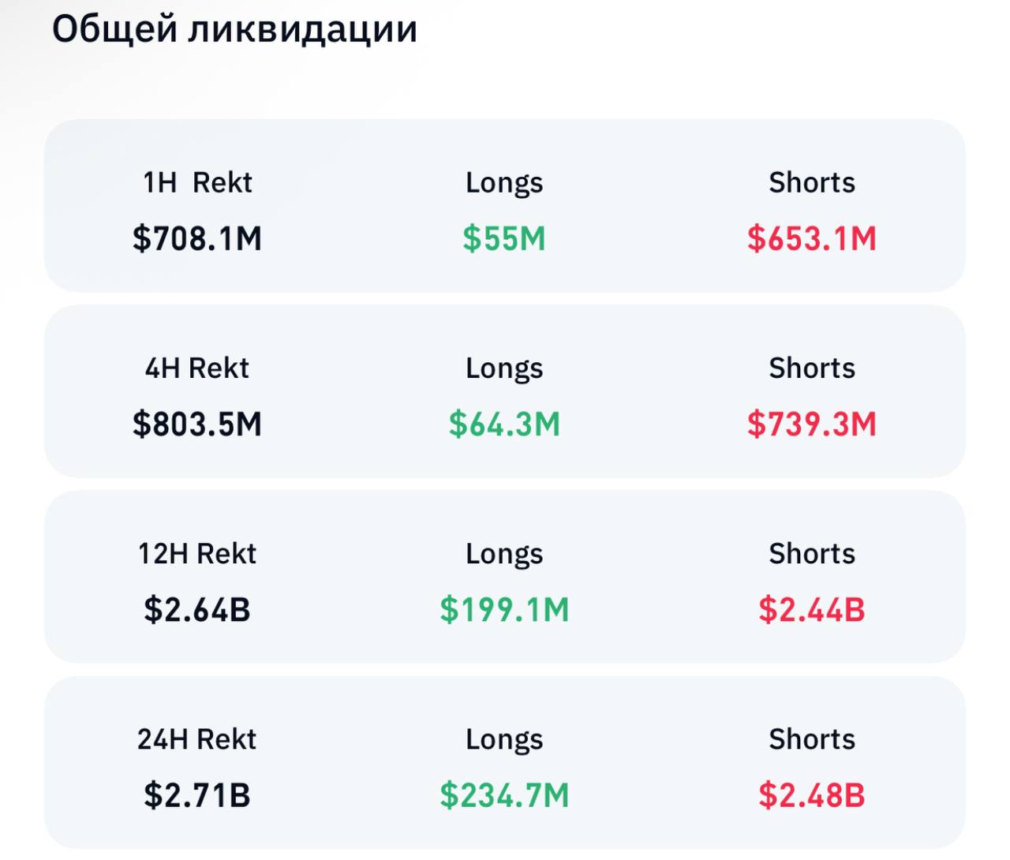Screen dimensions: 1010x860
Task: Click the Longs header in 12H card
Action: click(504, 554)
